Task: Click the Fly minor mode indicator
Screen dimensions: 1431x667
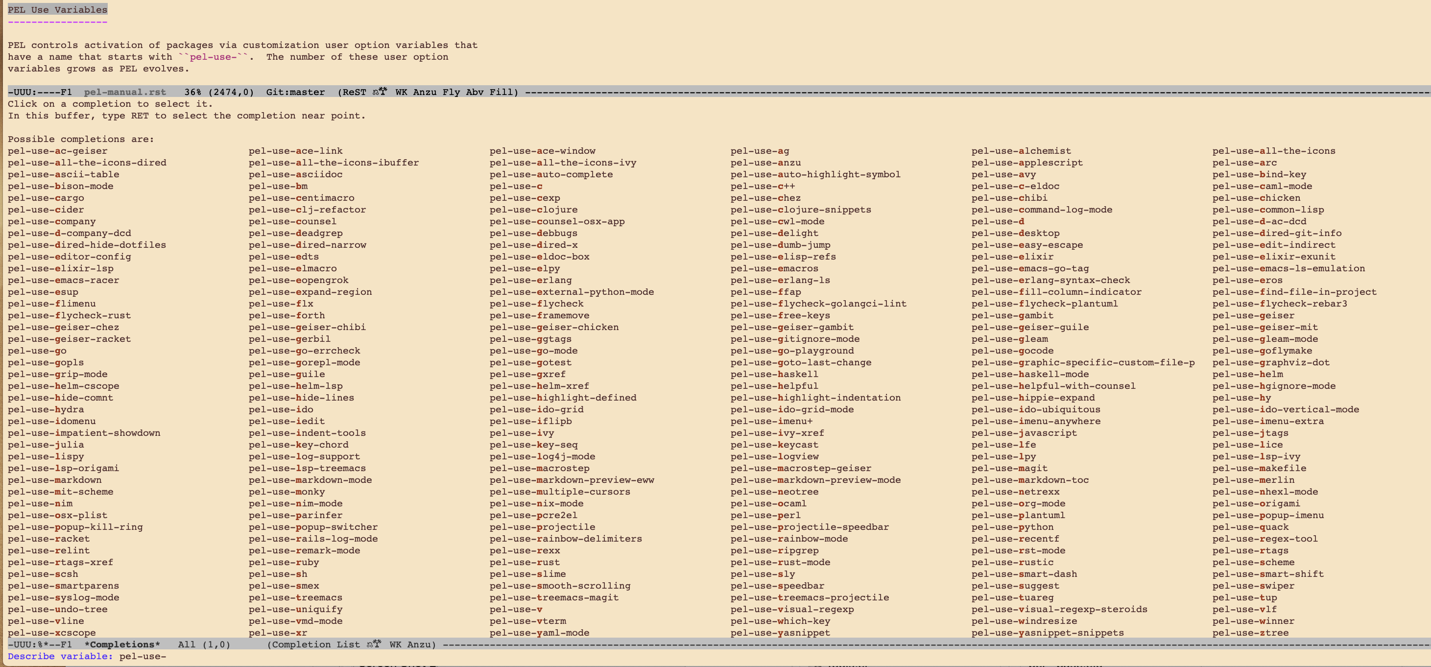Action: tap(451, 92)
